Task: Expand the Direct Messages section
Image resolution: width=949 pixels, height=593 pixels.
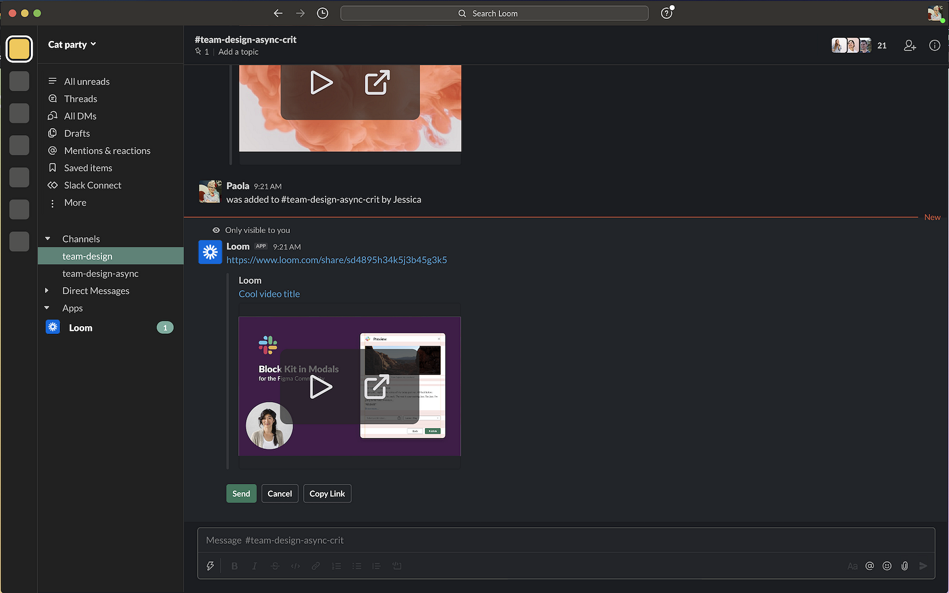Action: (47, 291)
